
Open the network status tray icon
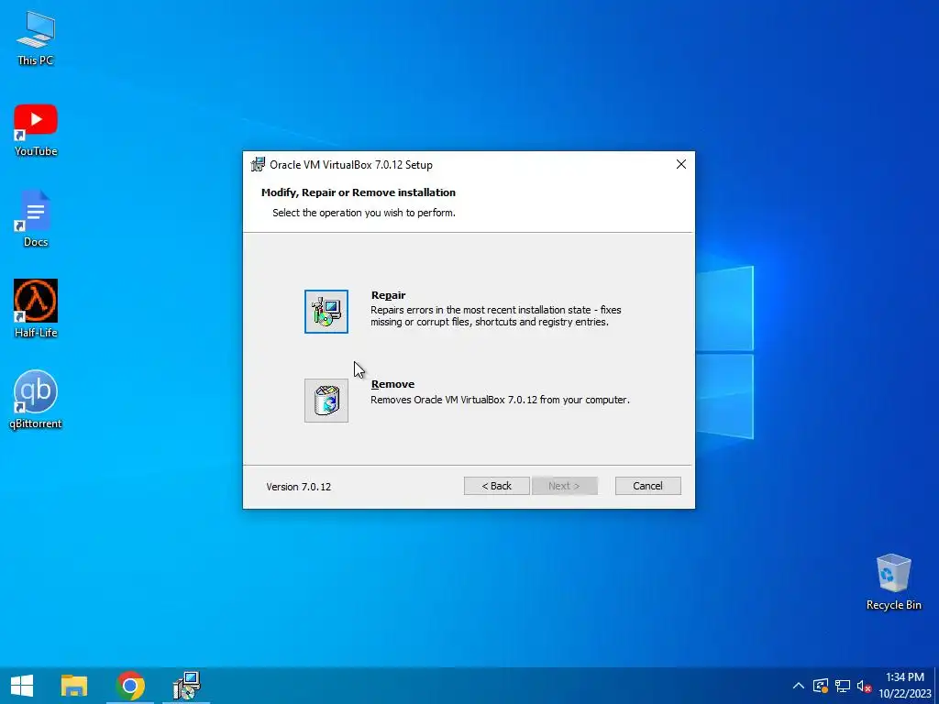pos(843,686)
